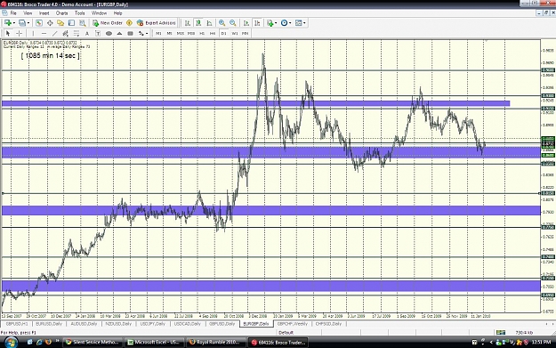Switch chart to Bar Chart mode

click(x=188, y=23)
